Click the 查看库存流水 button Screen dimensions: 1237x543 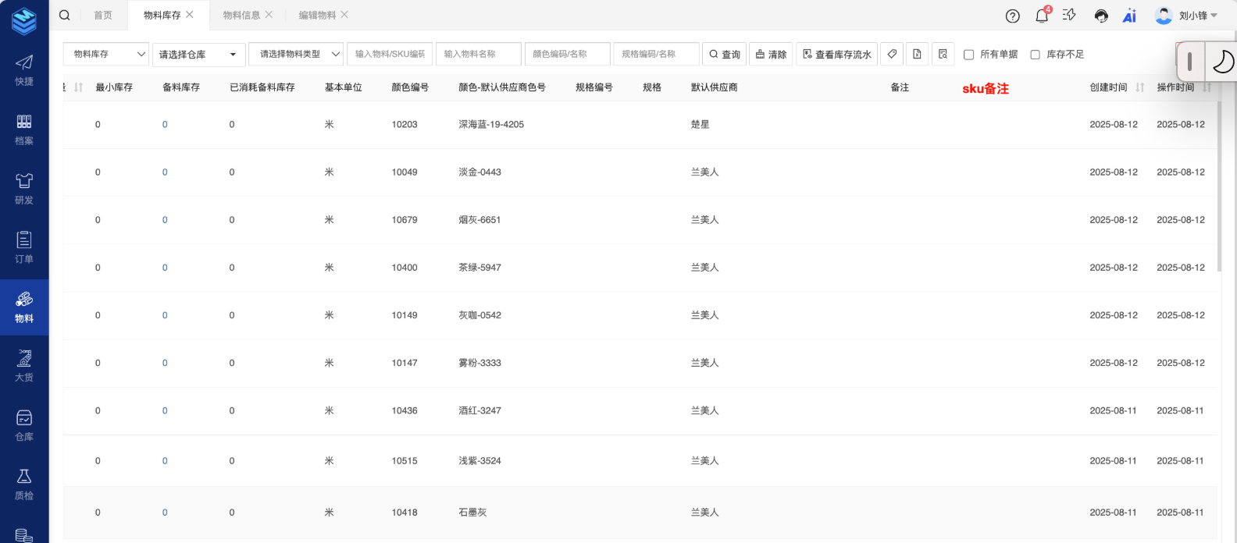pyautogui.click(x=836, y=54)
